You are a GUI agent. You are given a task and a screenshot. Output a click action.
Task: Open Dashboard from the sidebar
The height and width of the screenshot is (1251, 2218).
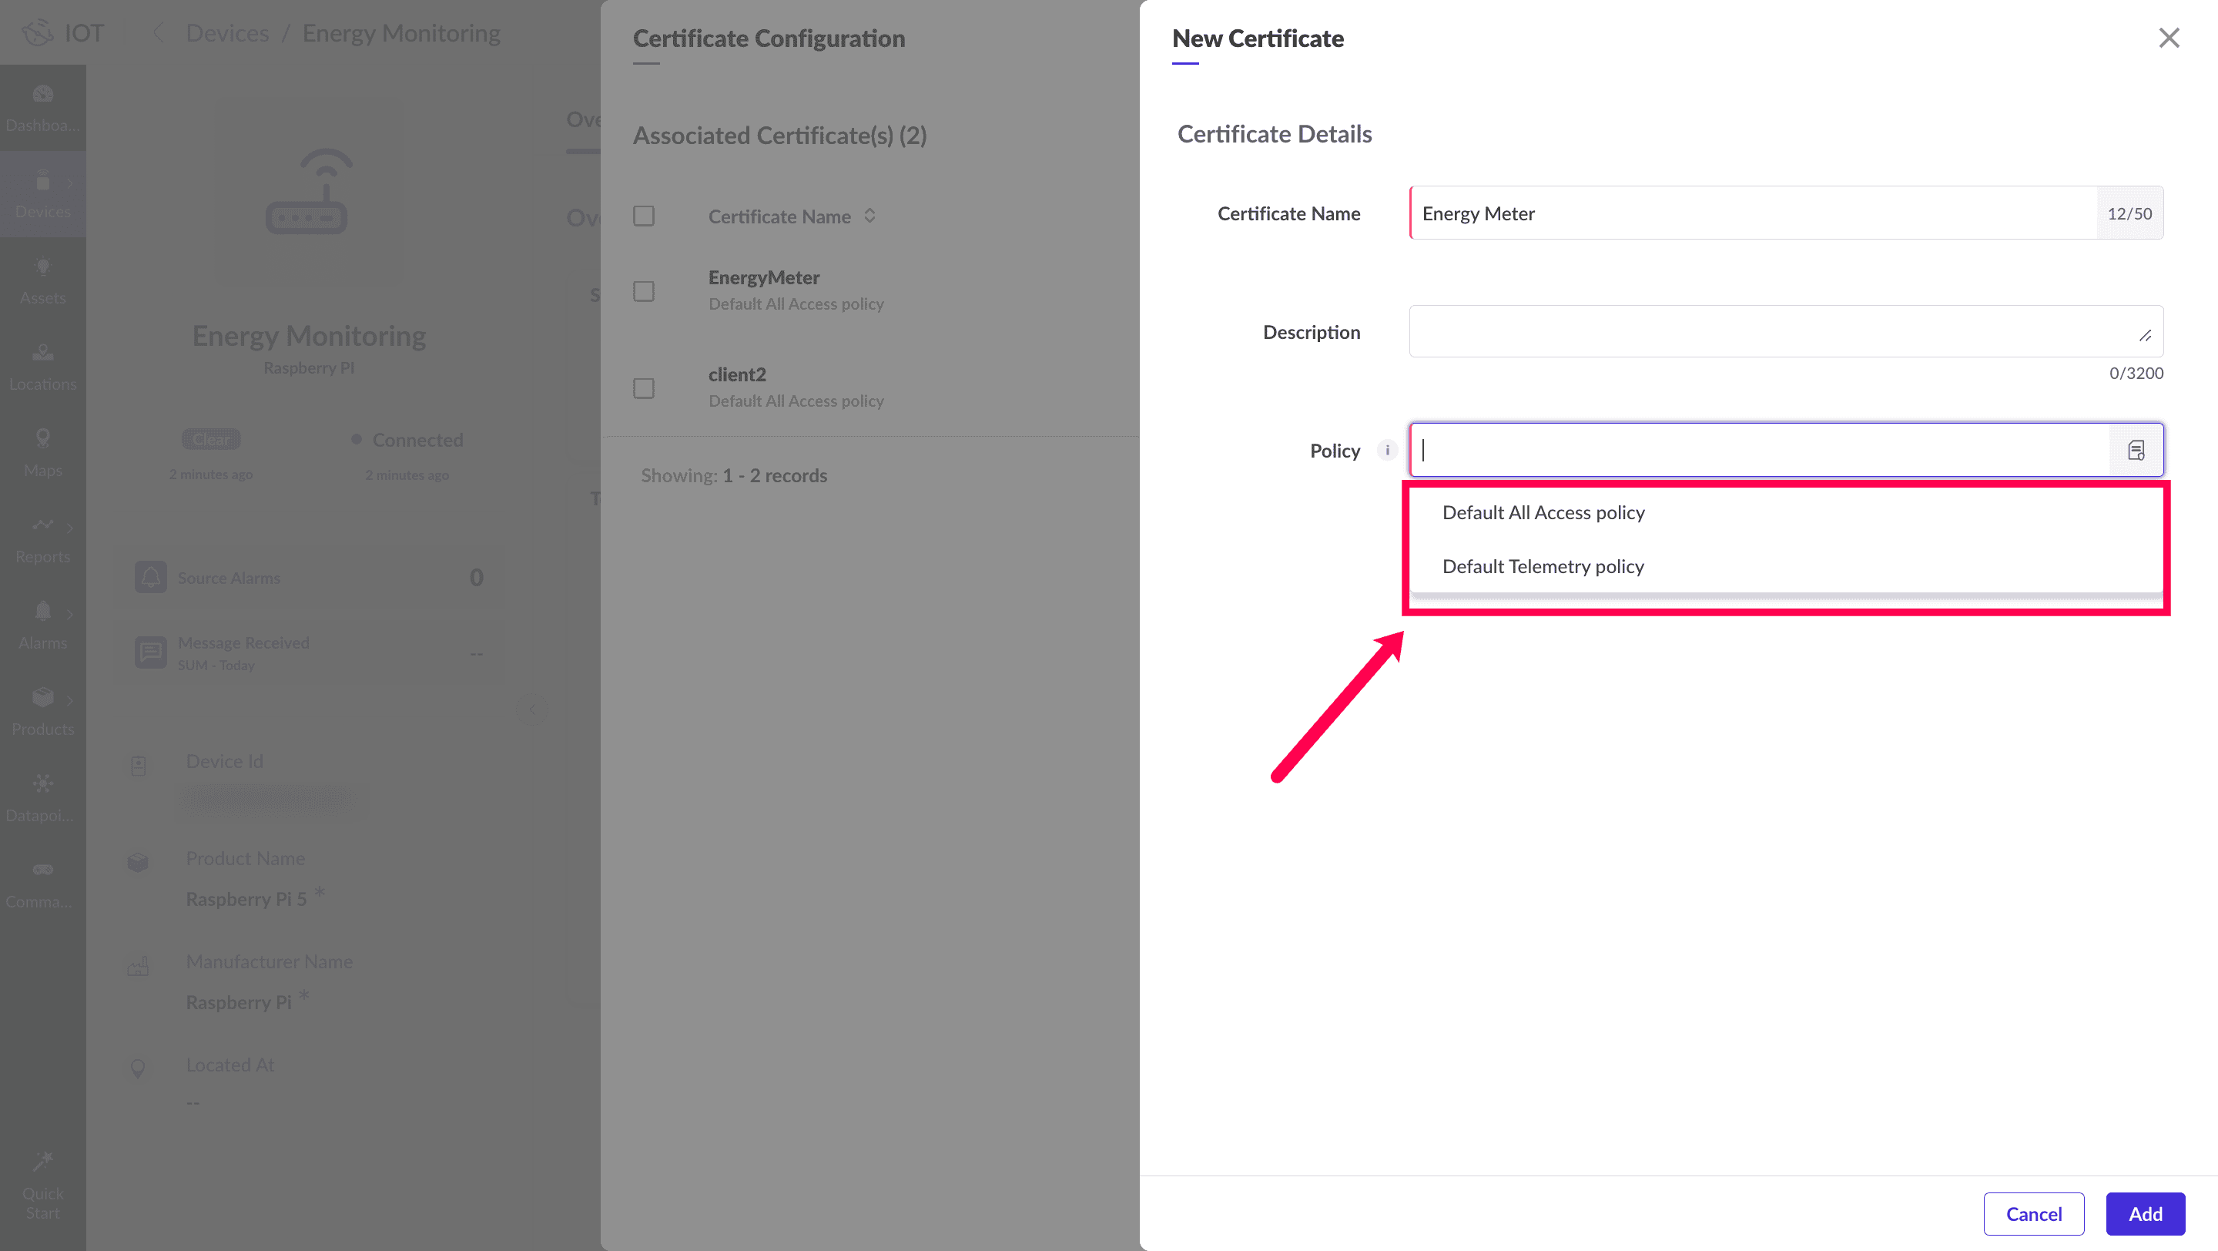point(42,108)
